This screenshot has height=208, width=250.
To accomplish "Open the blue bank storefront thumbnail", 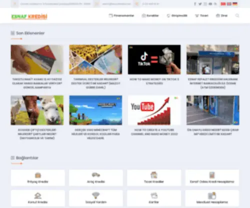I will [x=213, y=59].
